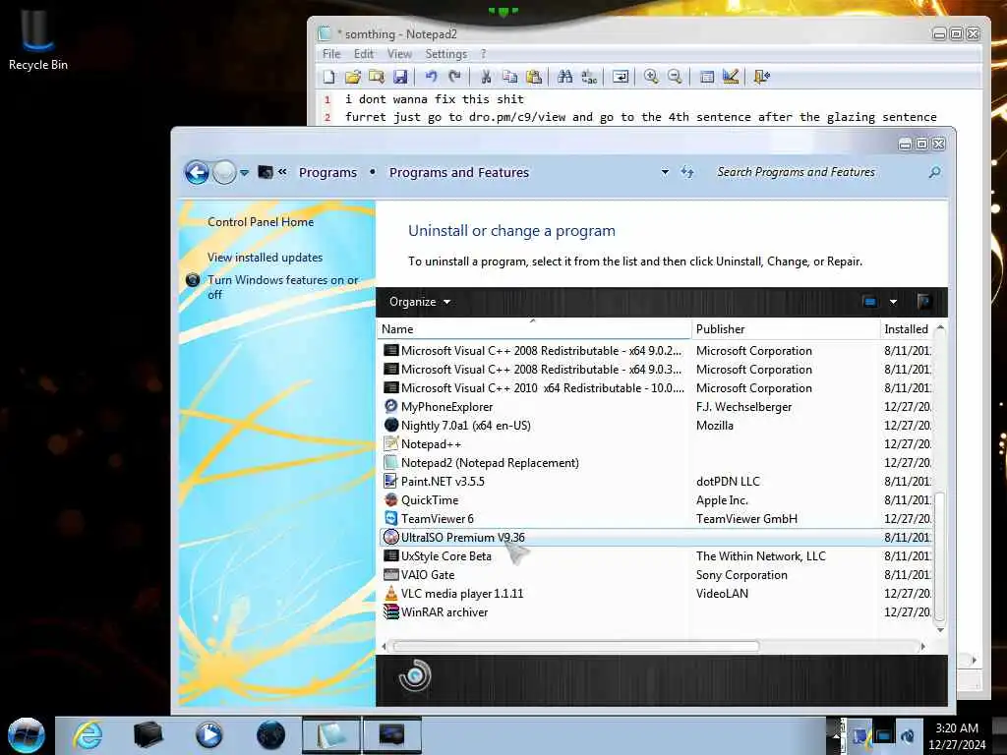1007x755 pixels.
Task: Select QuickTime in the program list
Action: click(657, 500)
